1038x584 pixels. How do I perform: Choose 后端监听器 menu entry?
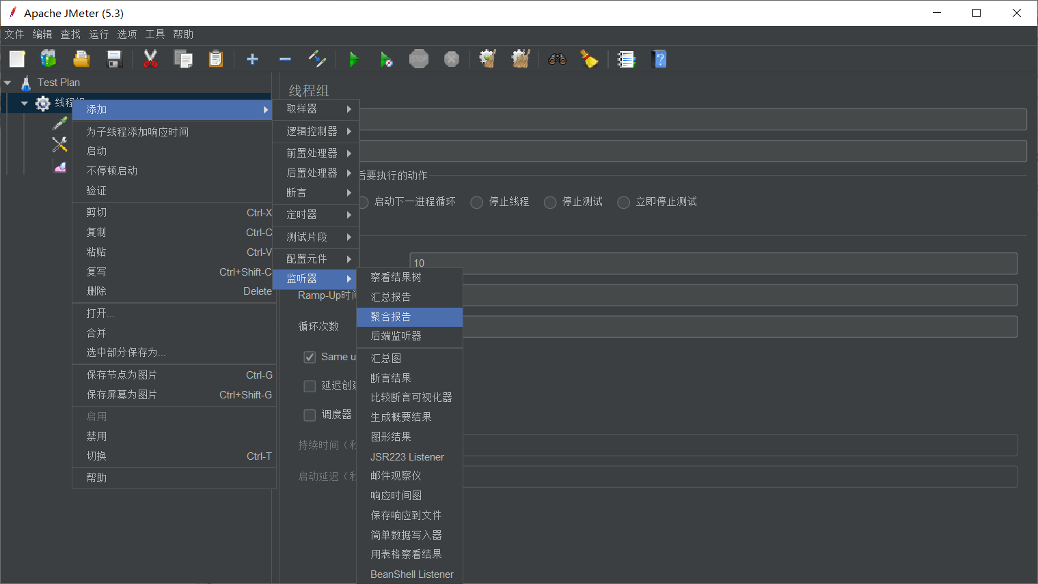pyautogui.click(x=409, y=336)
